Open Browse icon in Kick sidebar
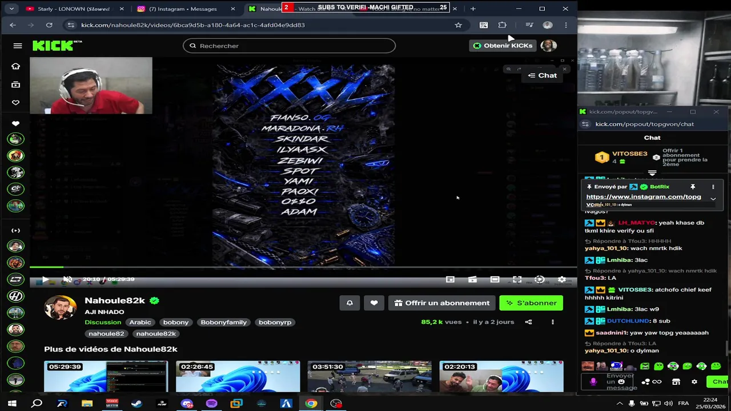 tap(15, 84)
